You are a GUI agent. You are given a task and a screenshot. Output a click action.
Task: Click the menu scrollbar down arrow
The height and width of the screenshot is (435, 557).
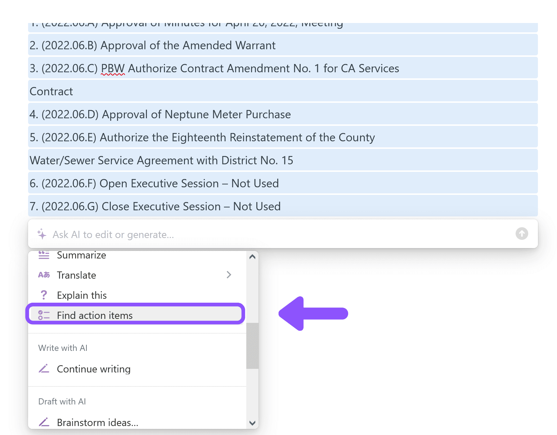pos(252,423)
